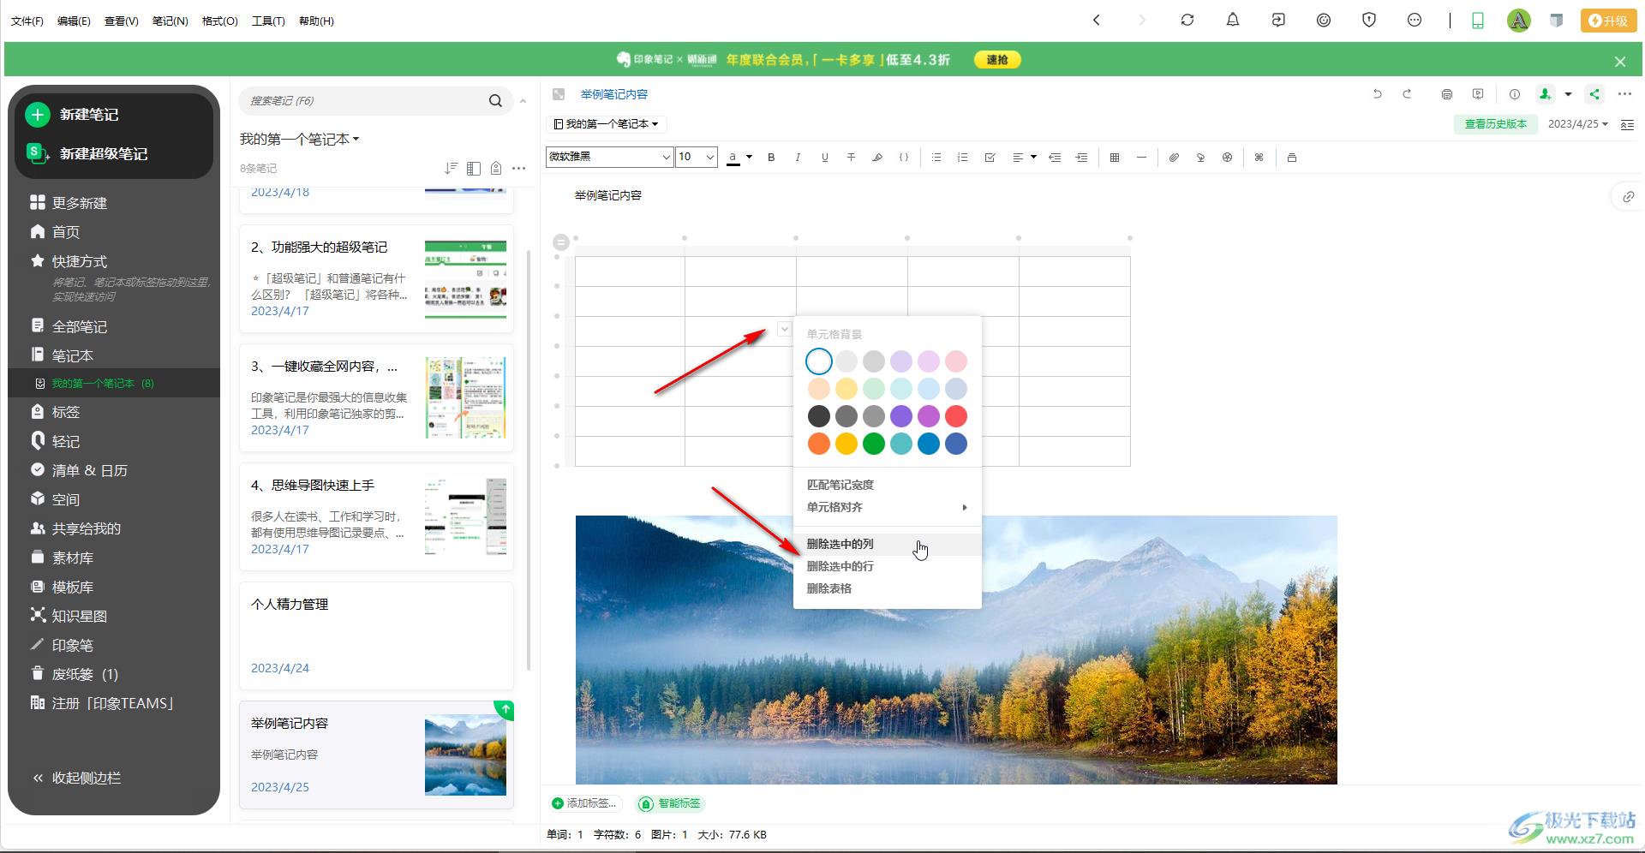Expand text alignment dropdown arrow

tap(1033, 157)
